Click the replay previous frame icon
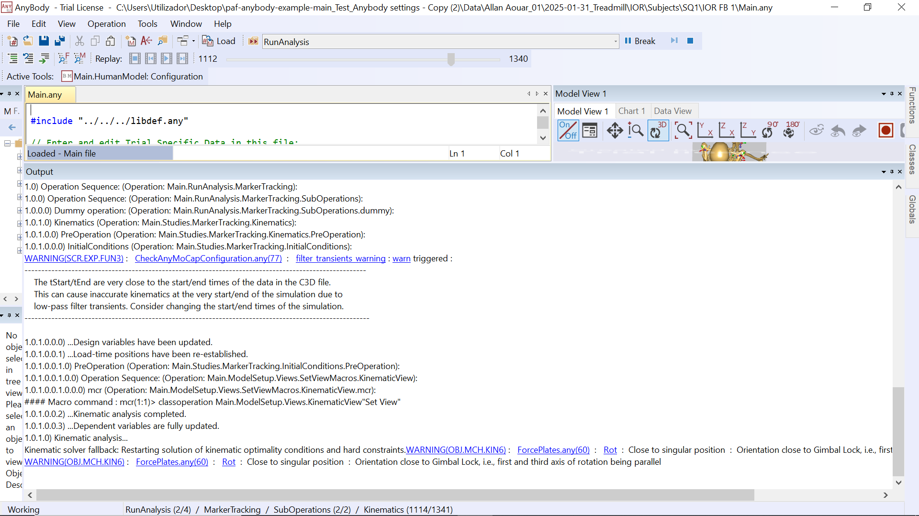The height and width of the screenshot is (516, 919). click(x=151, y=58)
